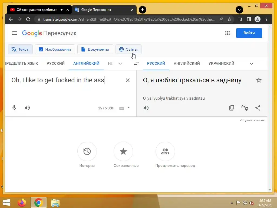The width and height of the screenshot is (277, 208).
Task: Click the Войти sign-in button
Action: [x=249, y=33]
